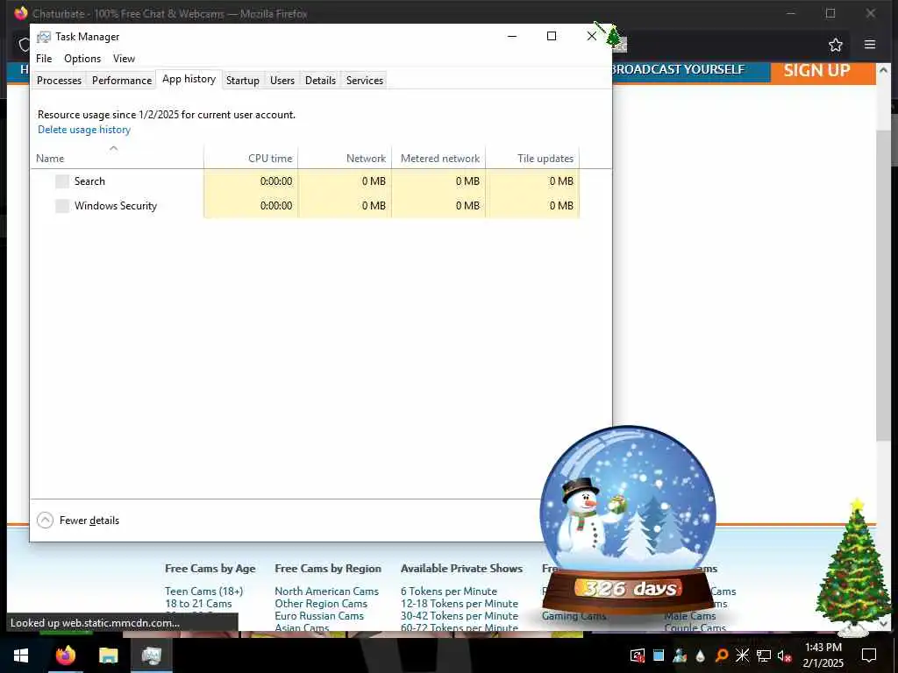This screenshot has height=673, width=898.
Task: Sort by the Network column header
Action: 345,159
